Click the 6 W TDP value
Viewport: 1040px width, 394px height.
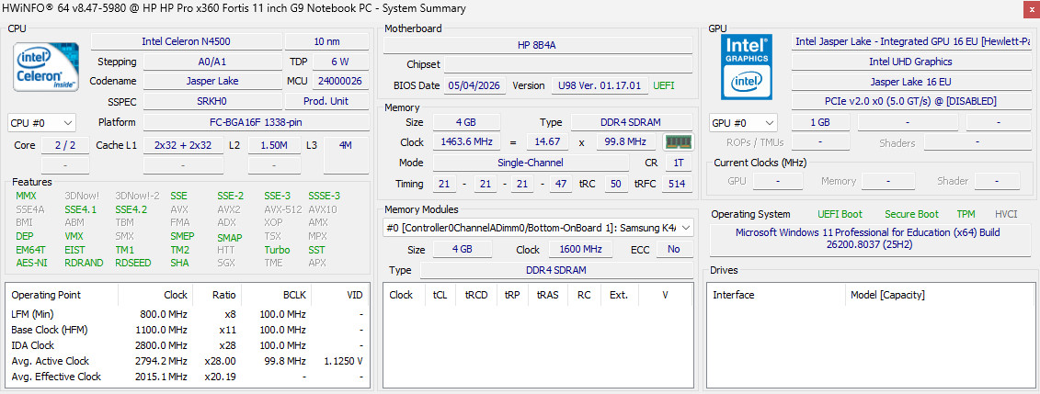click(x=340, y=62)
